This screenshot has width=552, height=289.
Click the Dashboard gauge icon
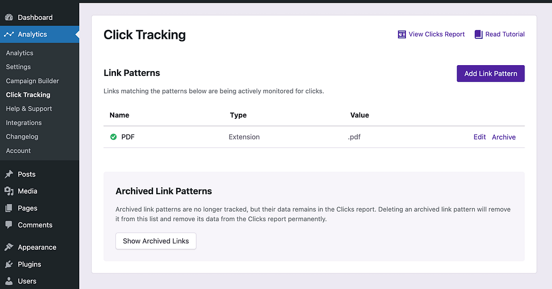pos(9,17)
